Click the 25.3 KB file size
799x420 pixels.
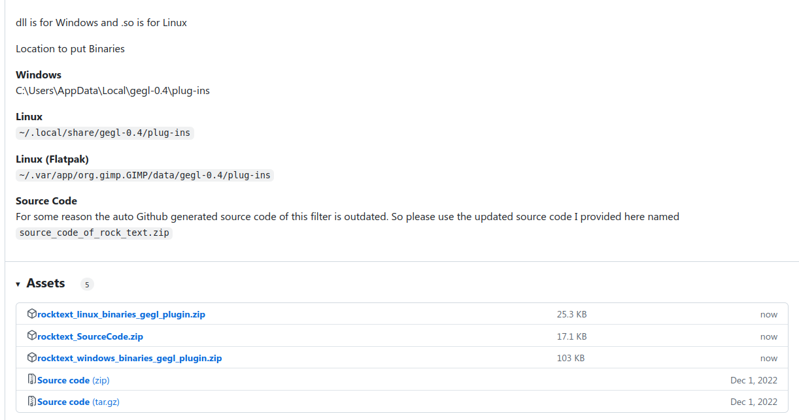[x=571, y=315]
